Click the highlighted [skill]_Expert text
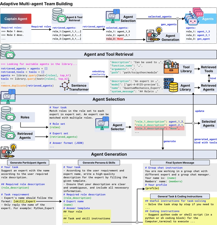 (x=24, y=201)
